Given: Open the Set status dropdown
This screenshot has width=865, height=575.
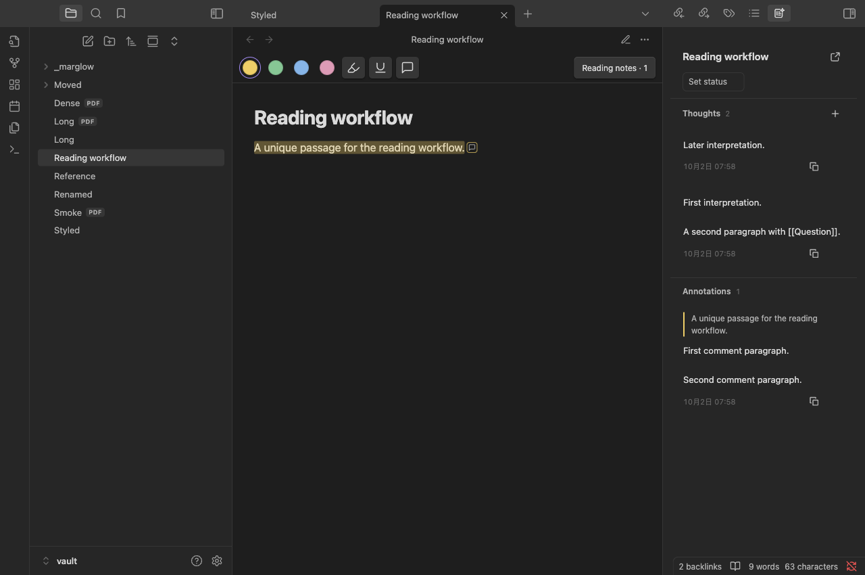Looking at the screenshot, I should pyautogui.click(x=713, y=82).
